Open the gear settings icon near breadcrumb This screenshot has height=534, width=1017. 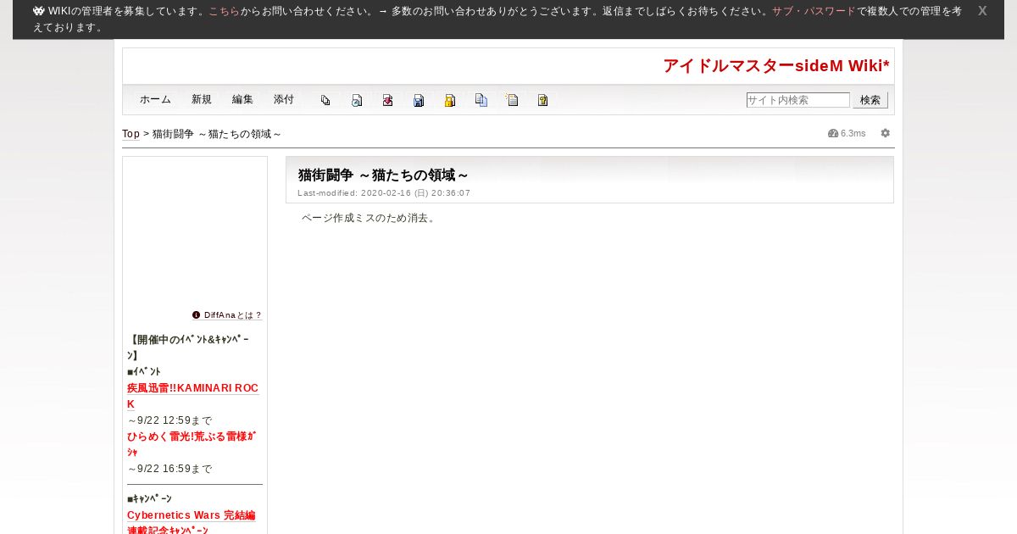886,133
